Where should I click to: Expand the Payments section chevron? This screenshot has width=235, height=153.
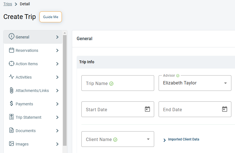click(x=57, y=104)
